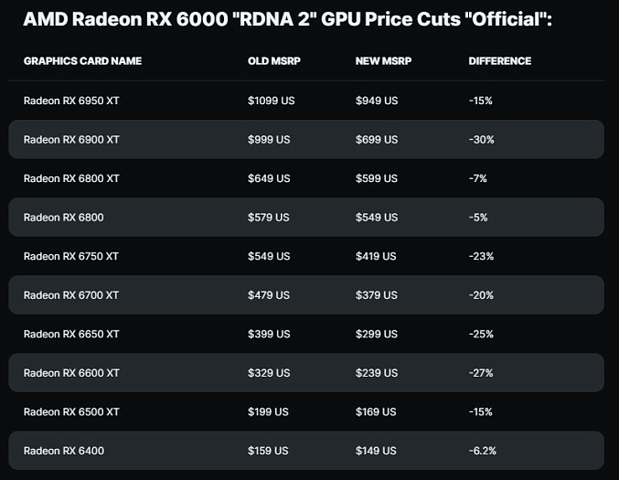Viewport: 619px width, 480px height.
Task: Click the table title about RDNA 2 price cuts
Action: pos(287,19)
